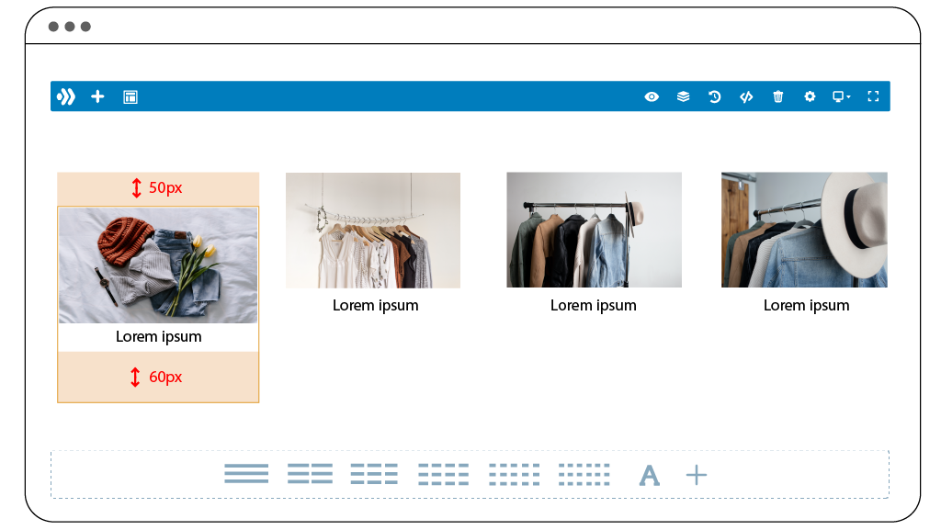Open the code editor slash-brackets icon
The image size is (941, 530).
pyautogui.click(x=746, y=96)
